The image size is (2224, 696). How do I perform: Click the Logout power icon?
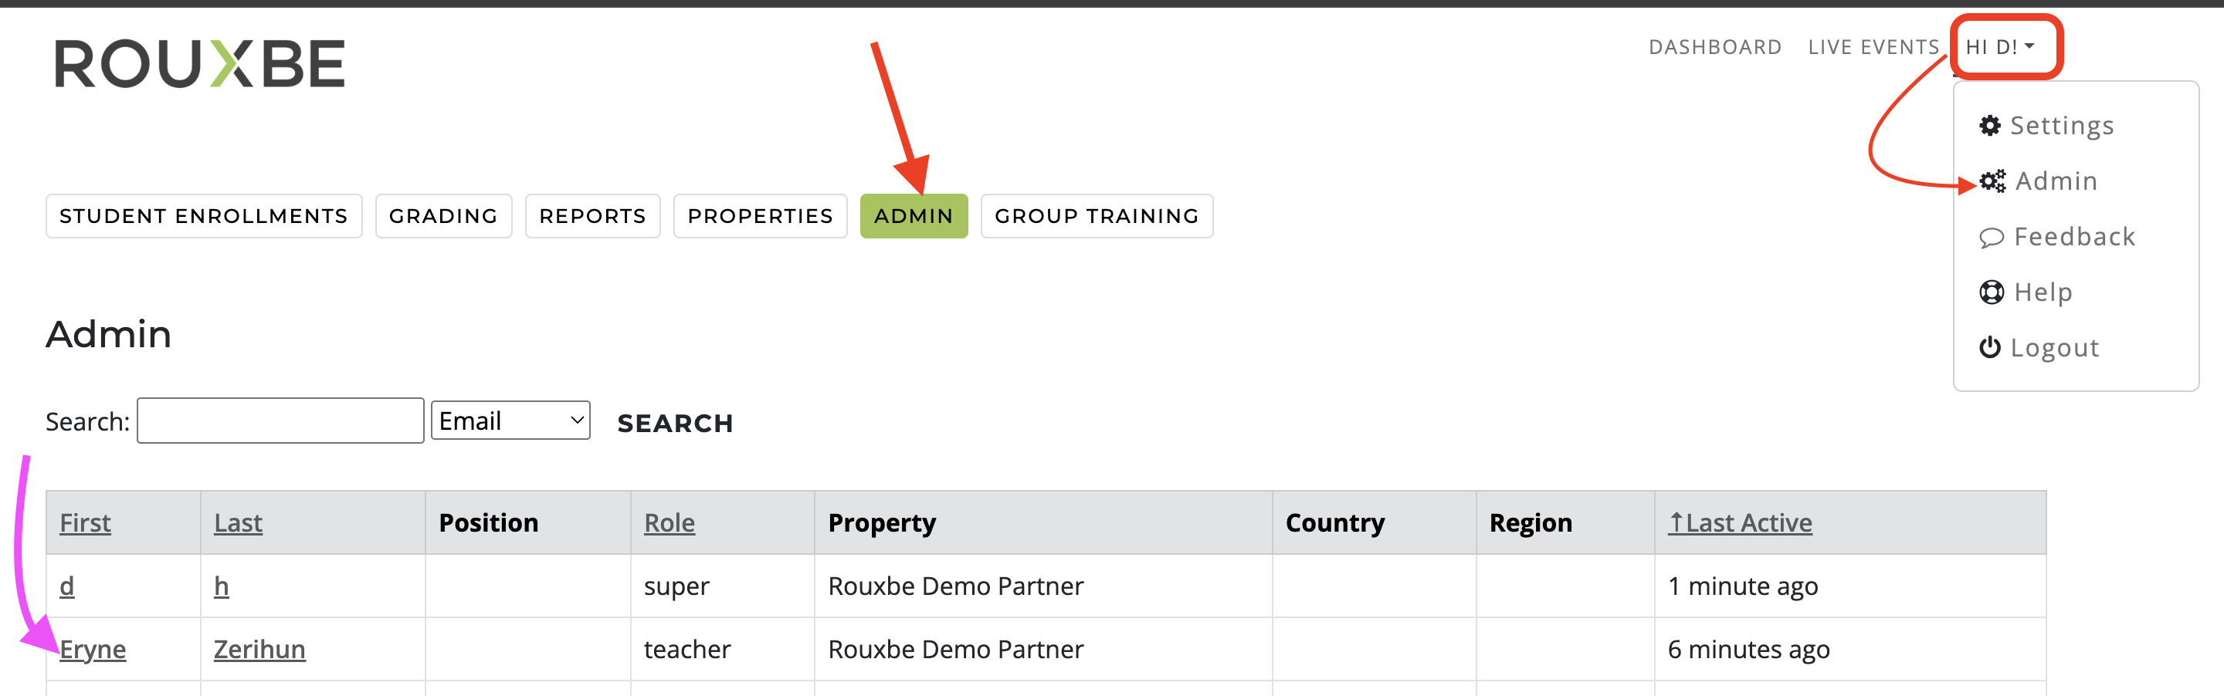[1990, 347]
